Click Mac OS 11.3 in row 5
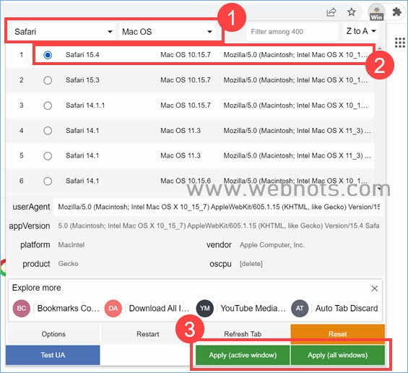This screenshot has height=373, width=408. coord(181,155)
